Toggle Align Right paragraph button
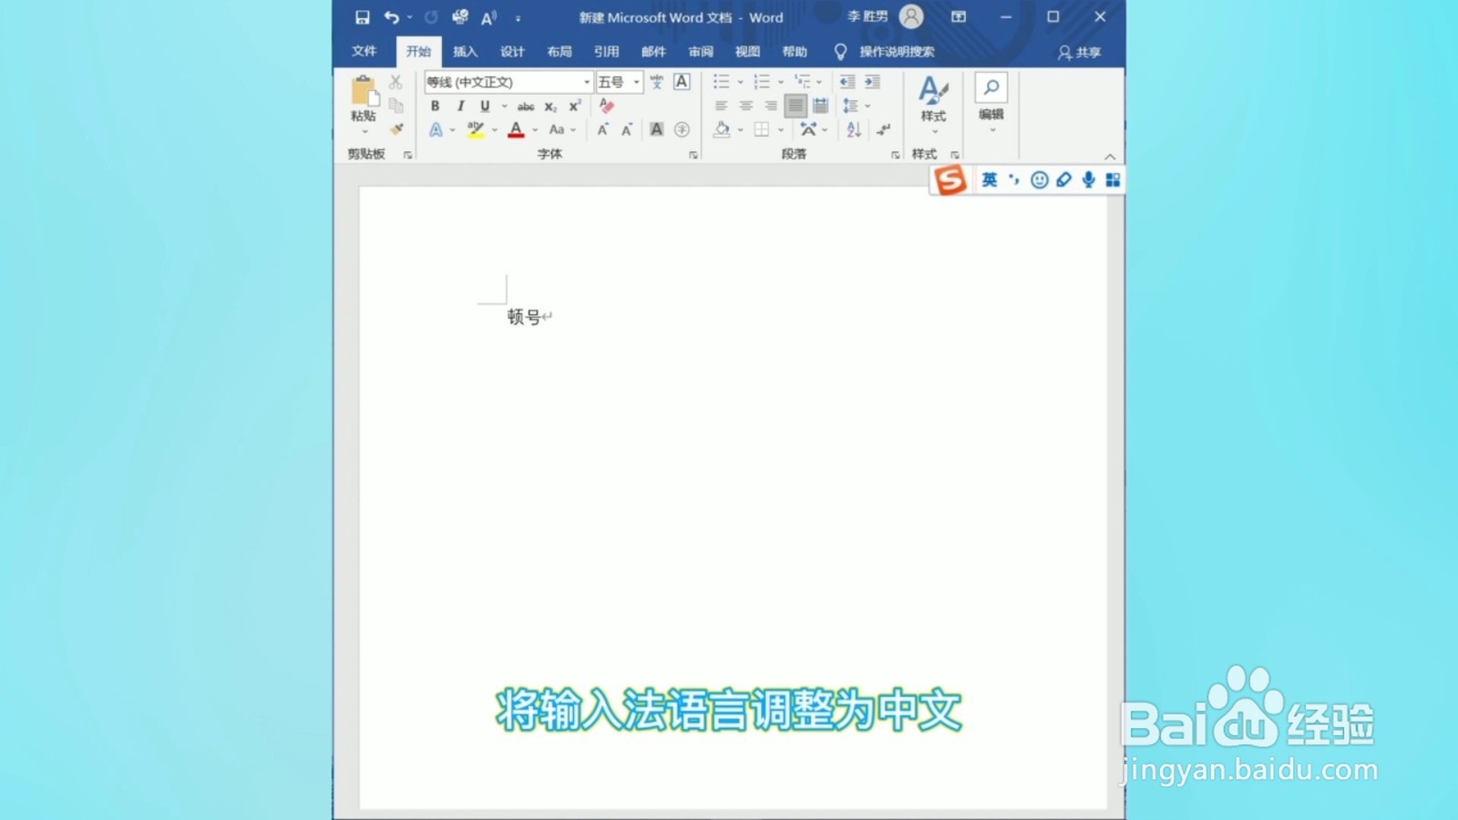Screen dimensions: 1458x820 coord(771,106)
